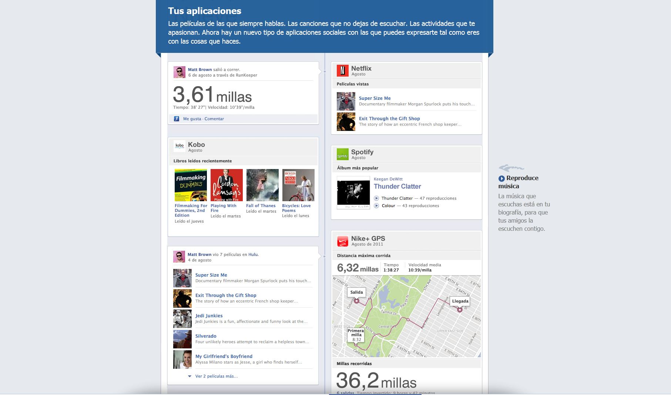Viewport: 671px width, 395px height.
Task: Open Matt Brown's profile from running post
Action: pos(200,70)
